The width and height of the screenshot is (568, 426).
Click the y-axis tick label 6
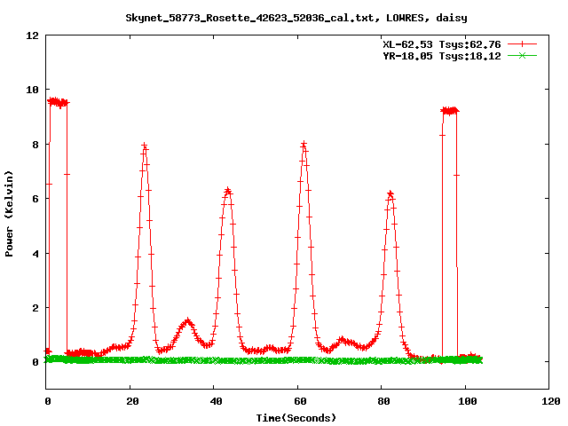coord(35,199)
